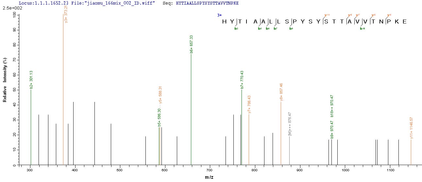Click the b18++ 970.47 peak label
This screenshot has height=182, width=422.
(332, 106)
